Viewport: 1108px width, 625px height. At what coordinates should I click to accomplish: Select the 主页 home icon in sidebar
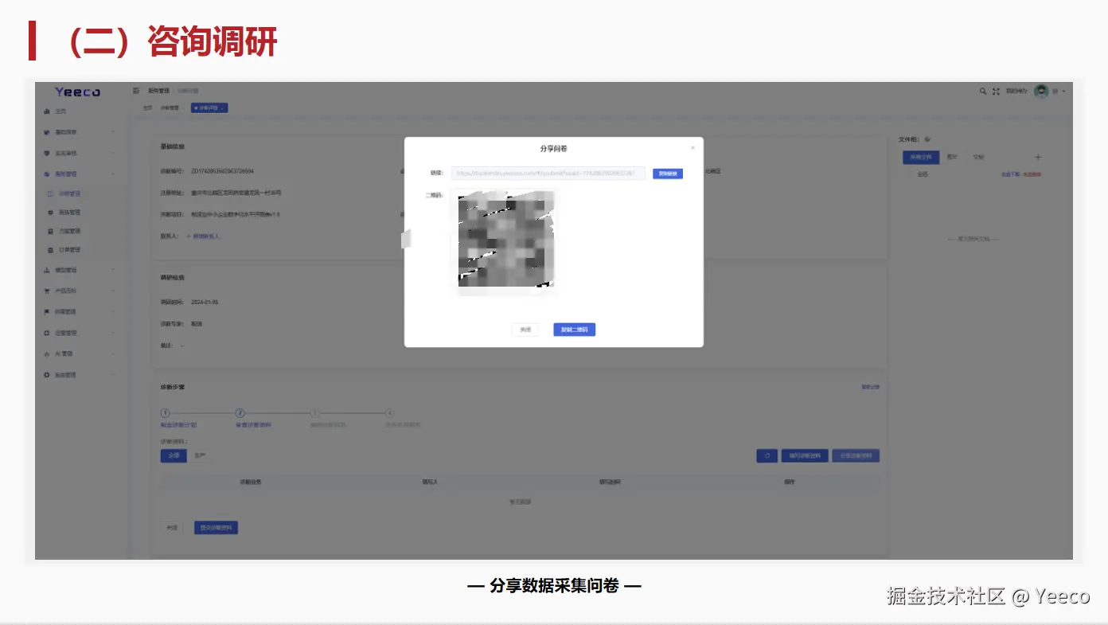45,111
